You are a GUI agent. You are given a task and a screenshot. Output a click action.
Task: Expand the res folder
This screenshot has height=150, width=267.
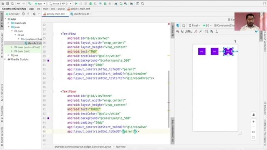8,55
